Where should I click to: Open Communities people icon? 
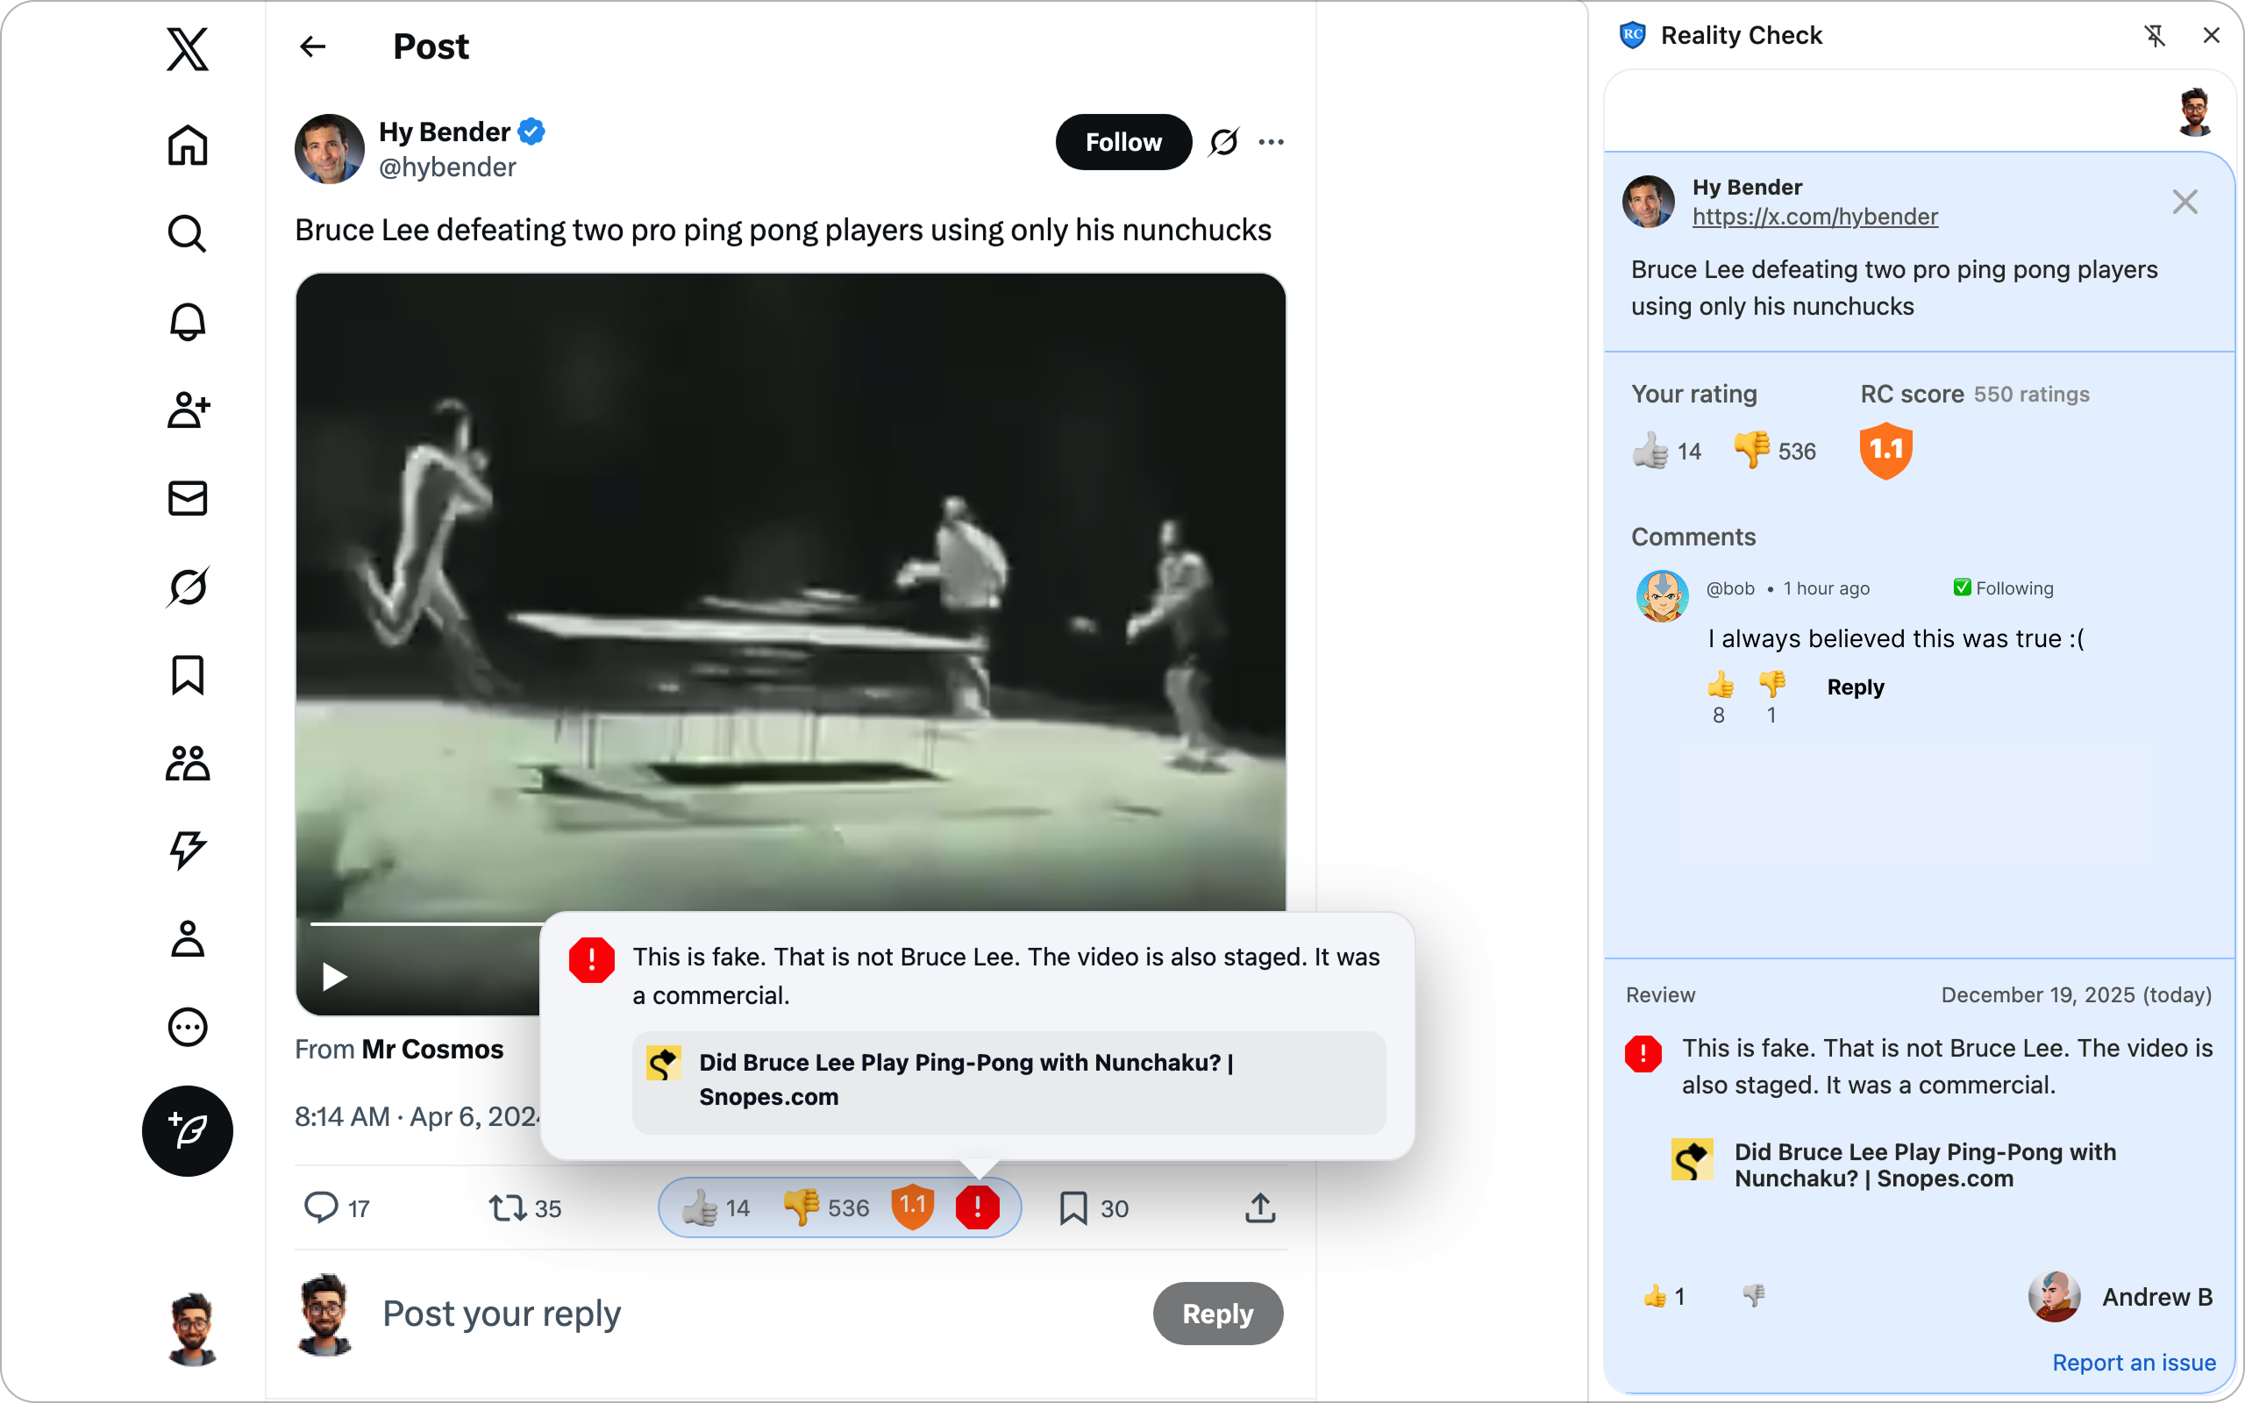[188, 763]
